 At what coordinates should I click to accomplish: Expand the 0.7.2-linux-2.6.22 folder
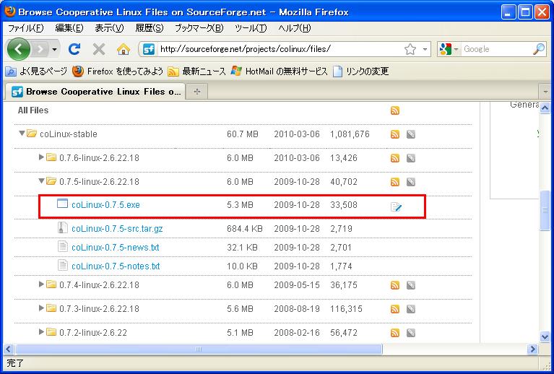(x=41, y=332)
